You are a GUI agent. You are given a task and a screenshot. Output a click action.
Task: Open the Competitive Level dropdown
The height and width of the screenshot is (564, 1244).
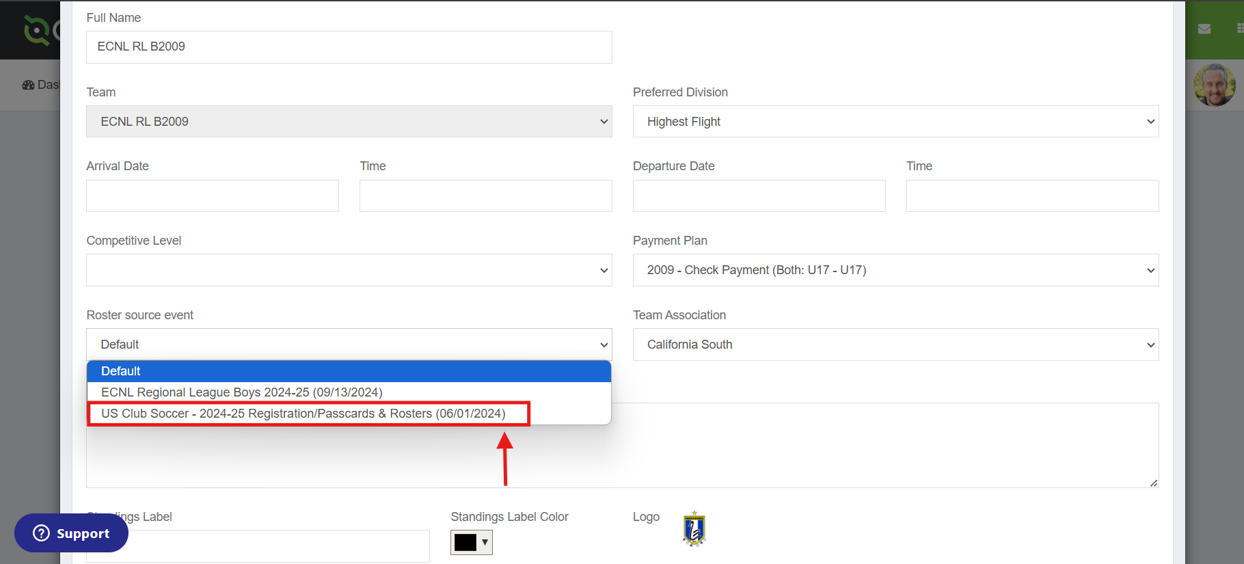coord(349,271)
